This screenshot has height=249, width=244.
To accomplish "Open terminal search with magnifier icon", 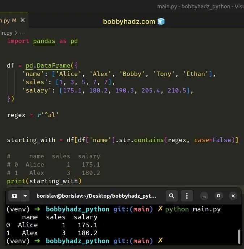I will [x=172, y=196].
